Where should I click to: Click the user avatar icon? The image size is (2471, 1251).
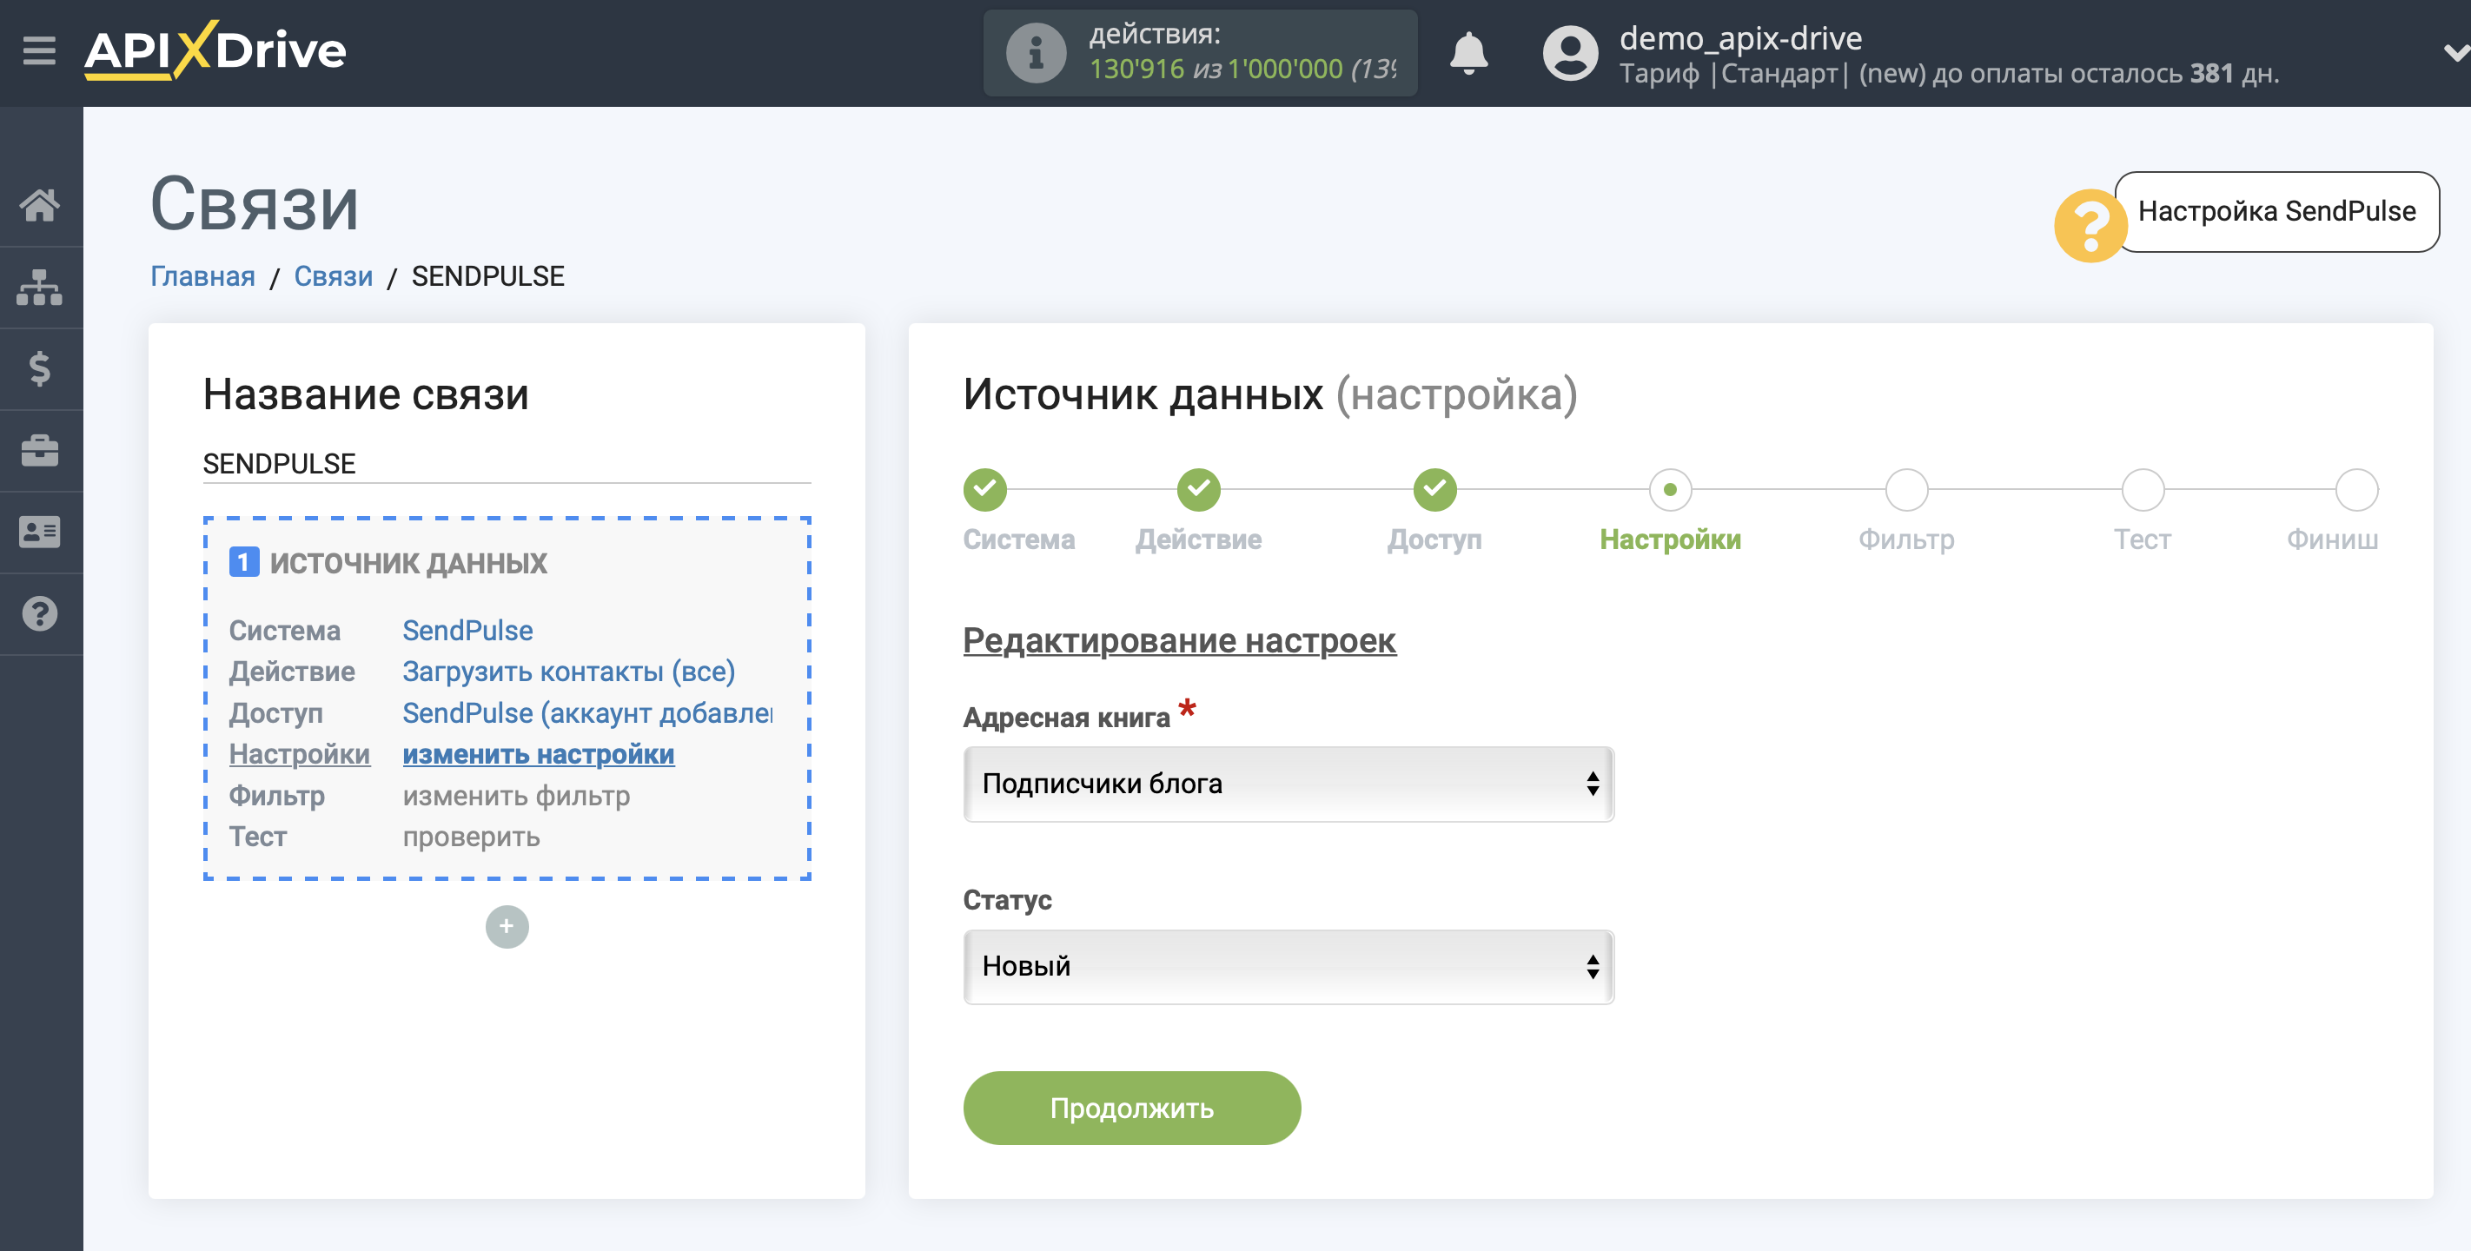click(1569, 53)
